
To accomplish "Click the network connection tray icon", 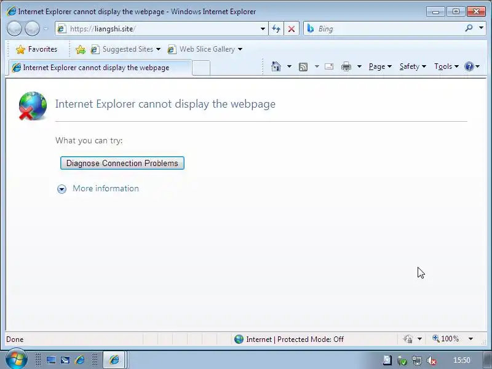I will point(417,361).
